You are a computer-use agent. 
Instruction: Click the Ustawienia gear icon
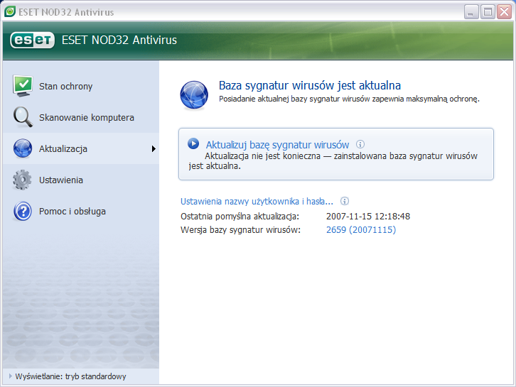(22, 180)
